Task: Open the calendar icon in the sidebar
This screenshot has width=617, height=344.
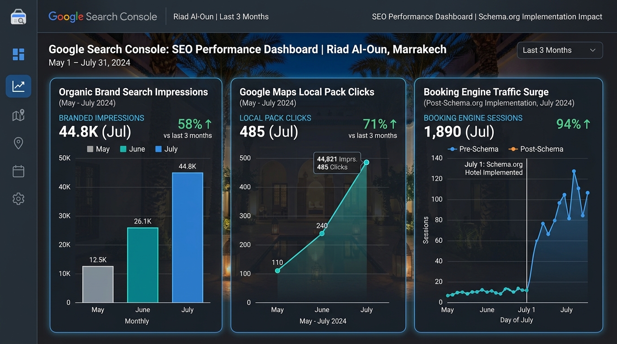Action: pyautogui.click(x=18, y=171)
